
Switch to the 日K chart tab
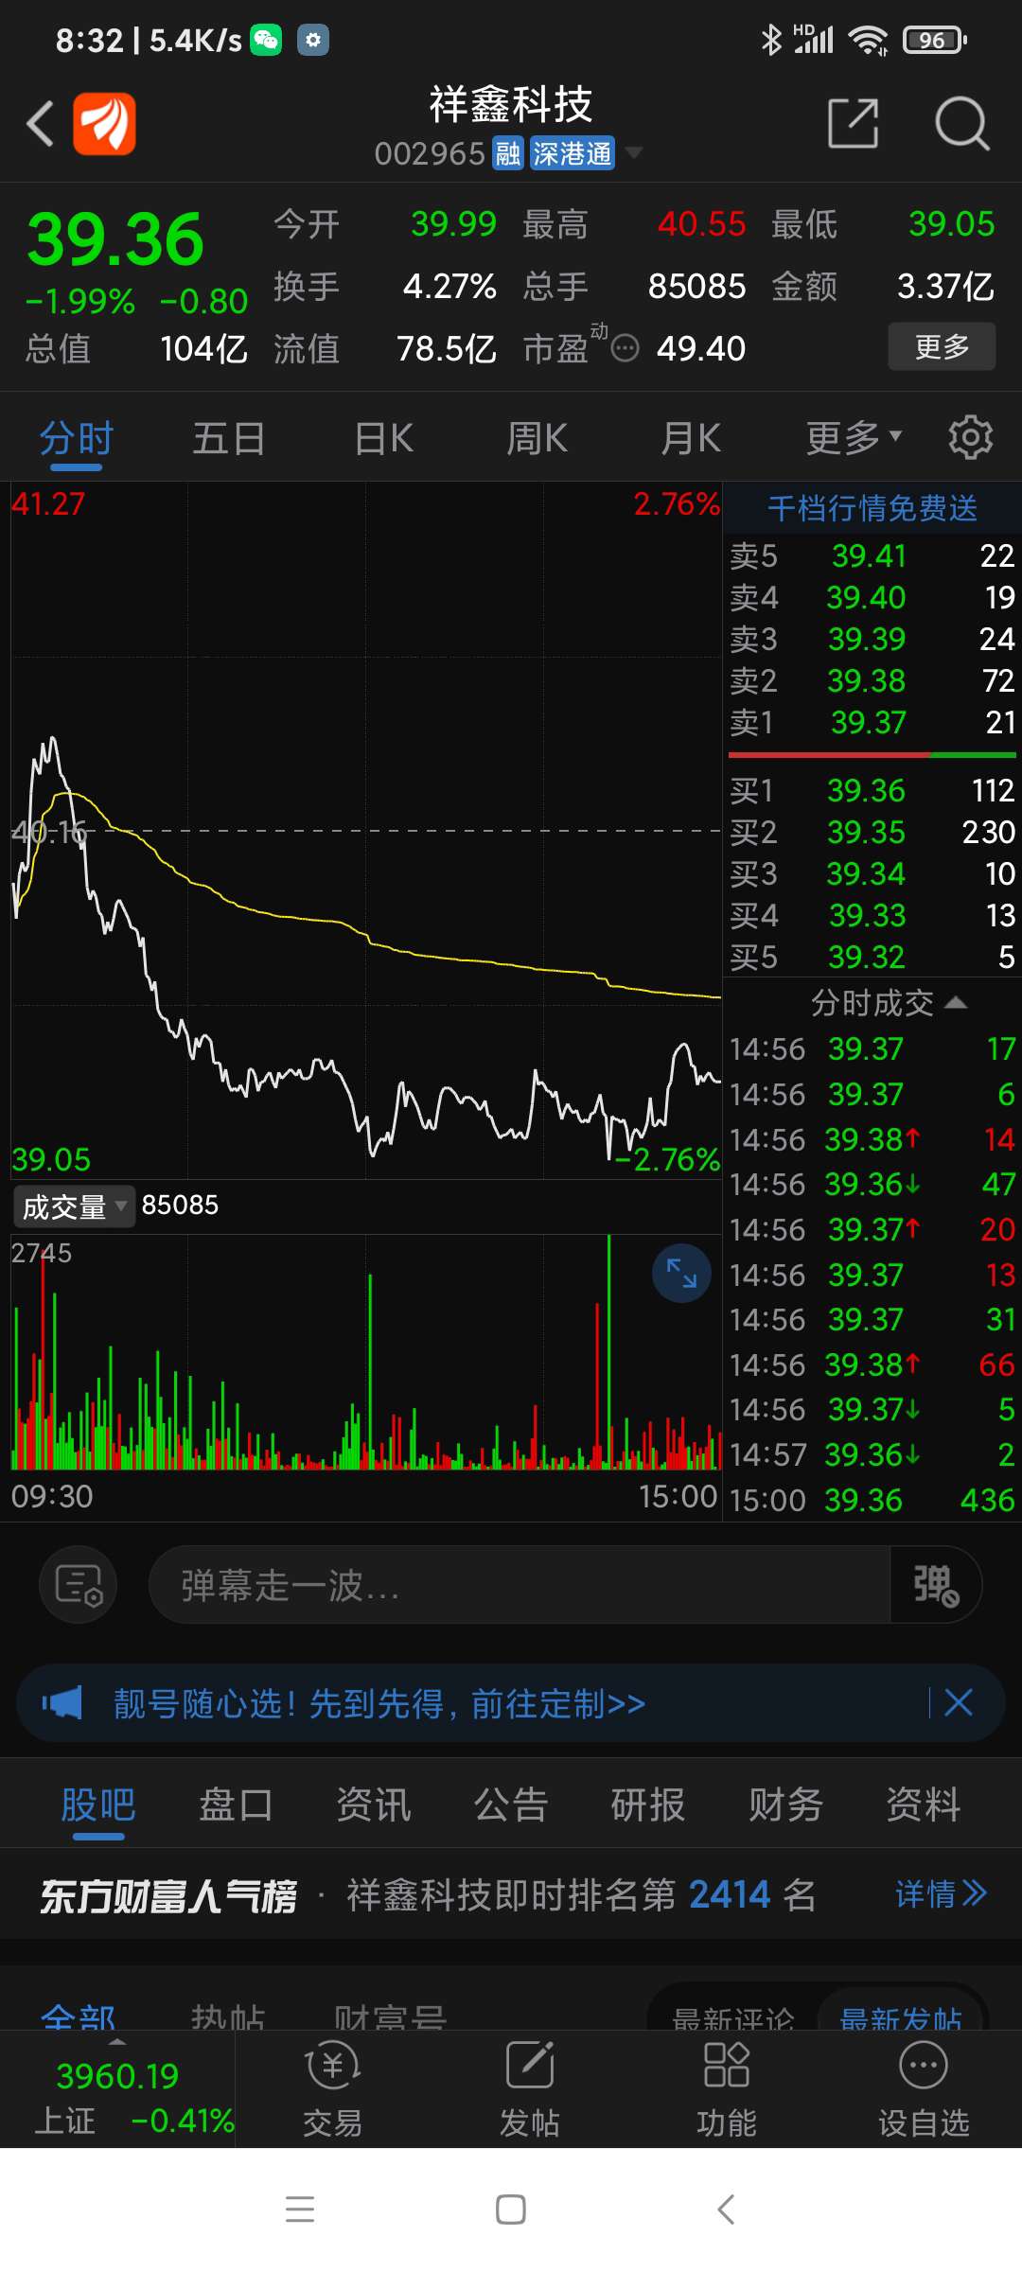click(383, 438)
